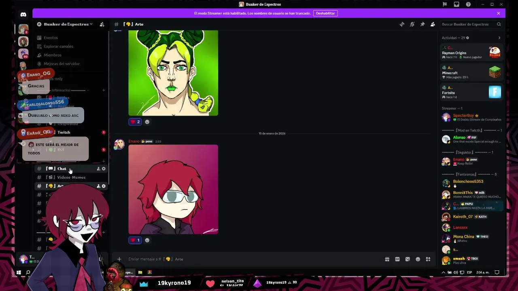This screenshot has height=291, width=518.
Task: Open the taskbar clock showing 2:34 a. m.
Action: coord(484,272)
